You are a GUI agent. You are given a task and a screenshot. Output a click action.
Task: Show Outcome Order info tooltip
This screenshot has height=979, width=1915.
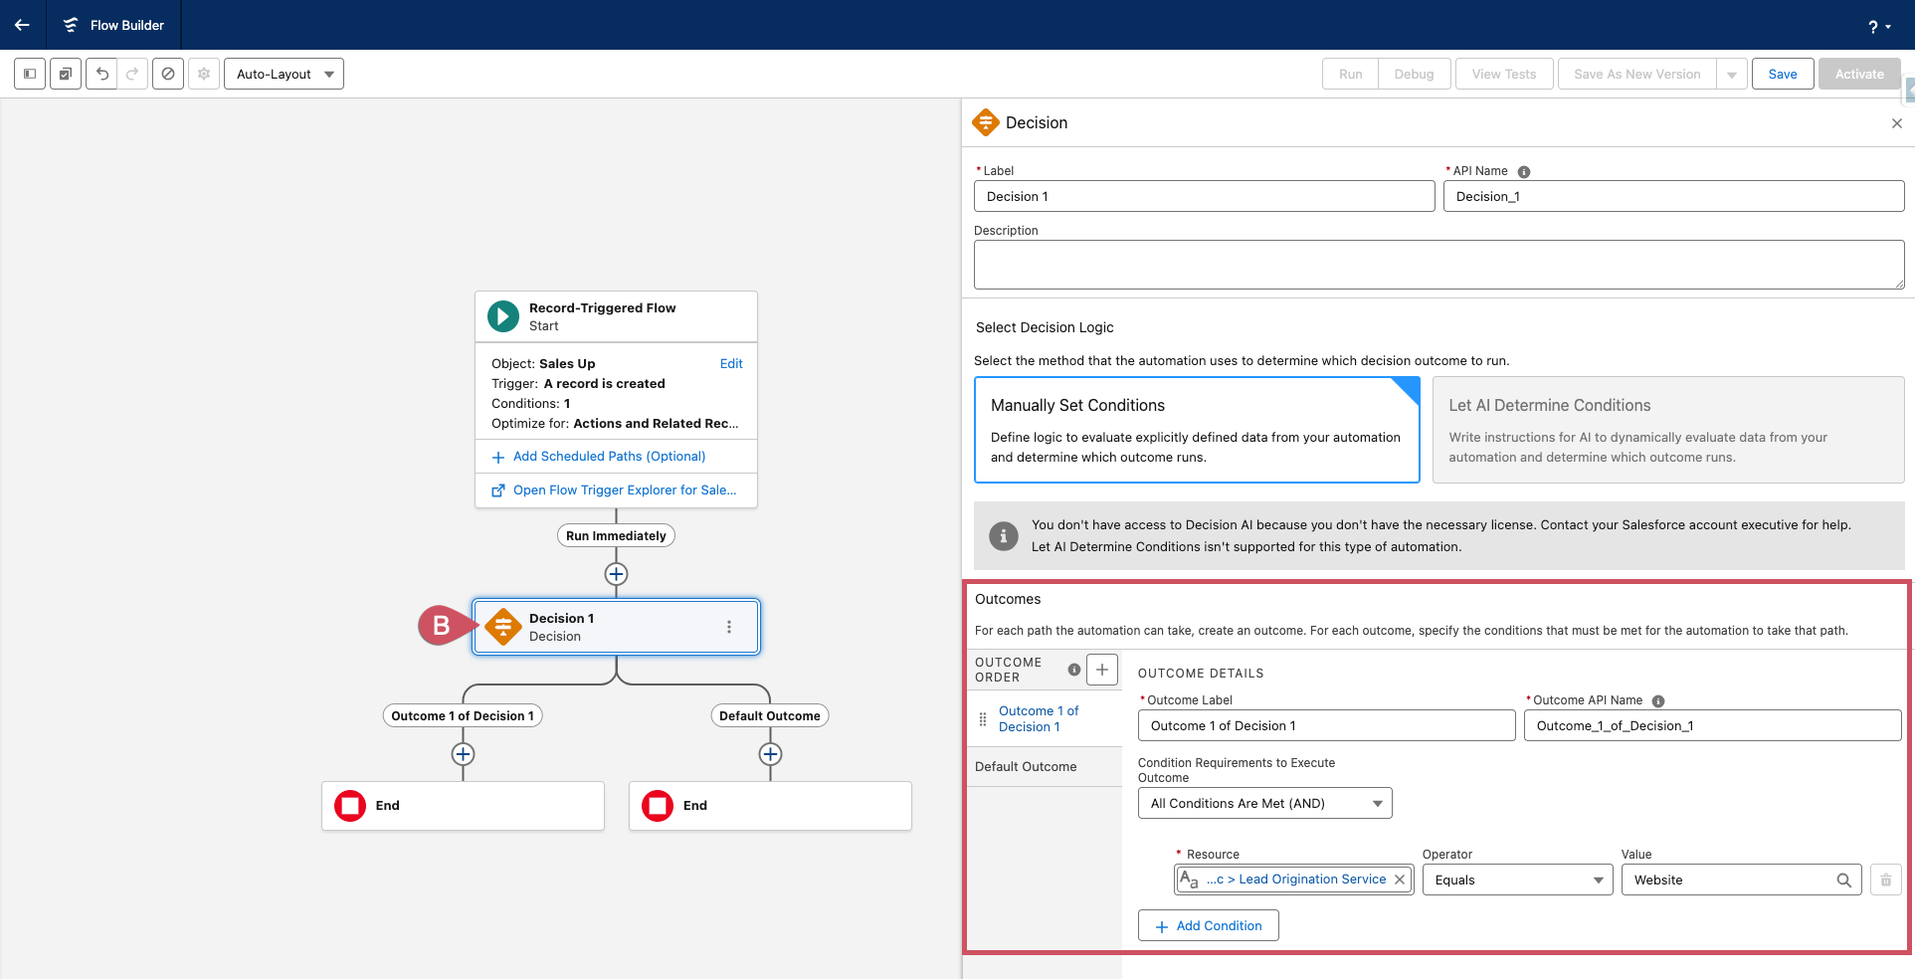[x=1074, y=670]
